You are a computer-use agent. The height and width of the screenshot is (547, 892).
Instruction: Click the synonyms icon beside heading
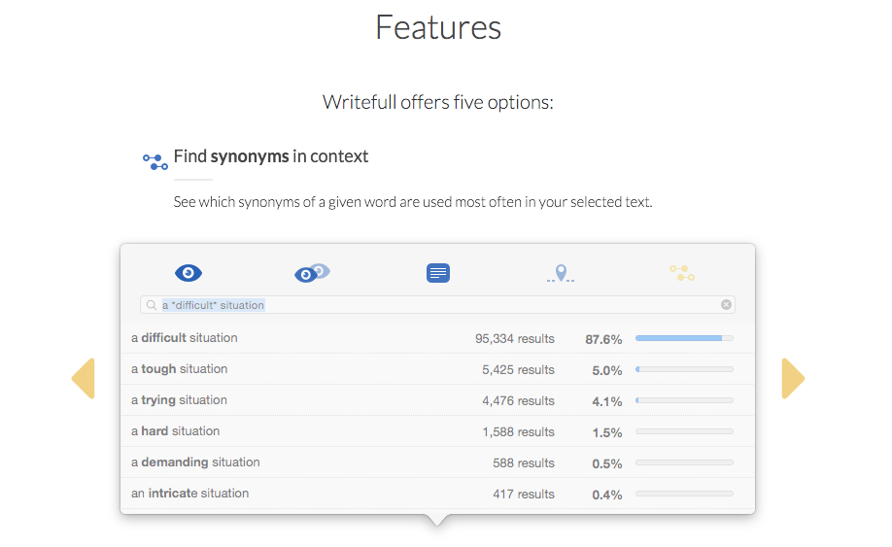pyautogui.click(x=154, y=161)
